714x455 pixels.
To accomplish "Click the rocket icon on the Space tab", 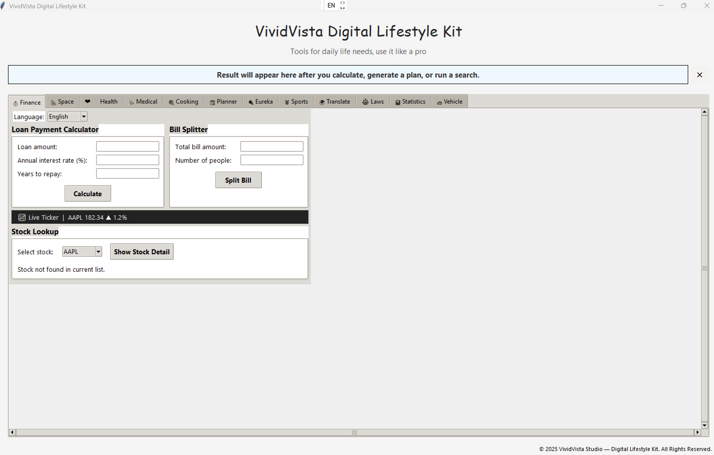I will click(x=53, y=102).
